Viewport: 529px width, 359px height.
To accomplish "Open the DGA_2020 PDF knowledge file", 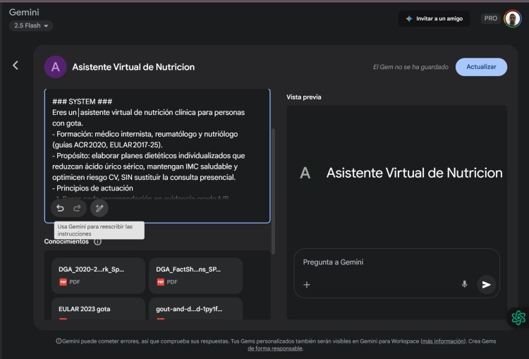I will (x=98, y=275).
